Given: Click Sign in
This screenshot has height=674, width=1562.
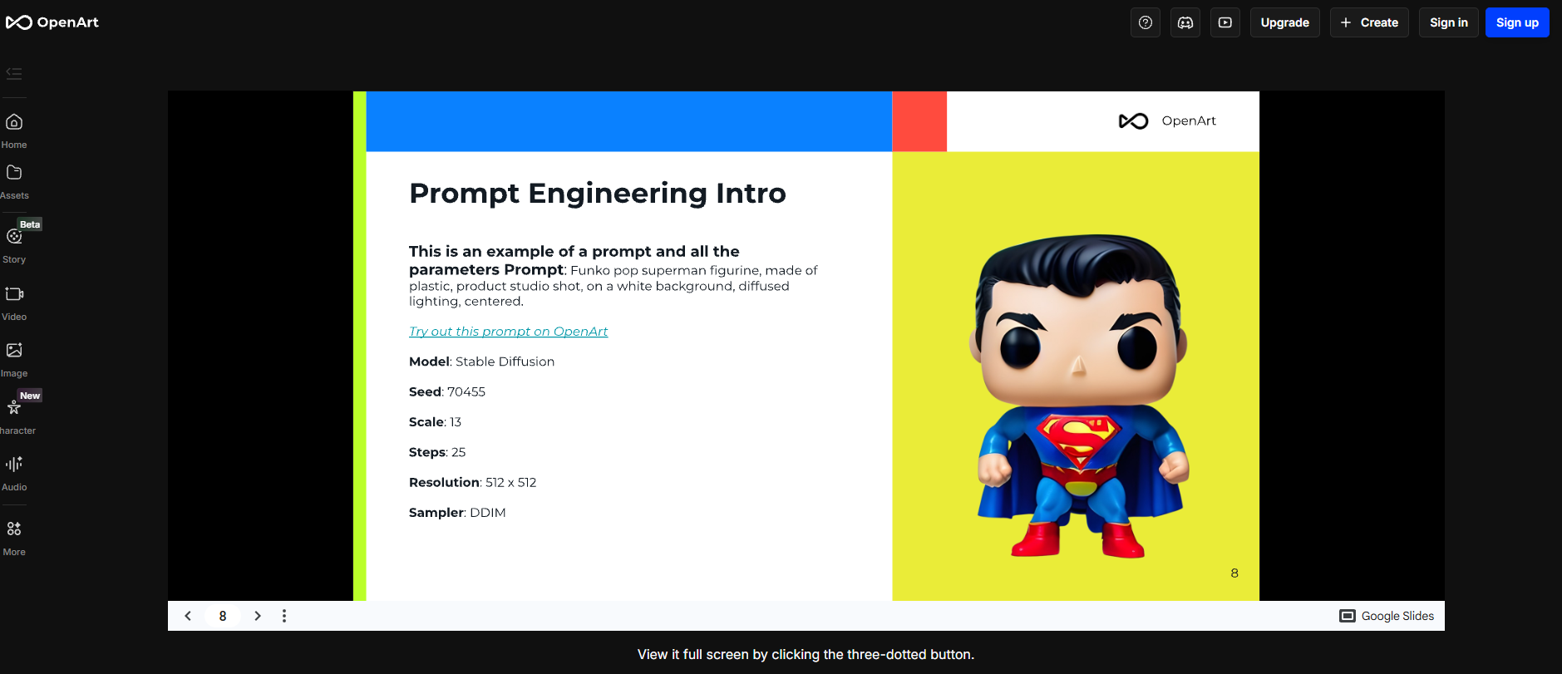Looking at the screenshot, I should [1448, 22].
